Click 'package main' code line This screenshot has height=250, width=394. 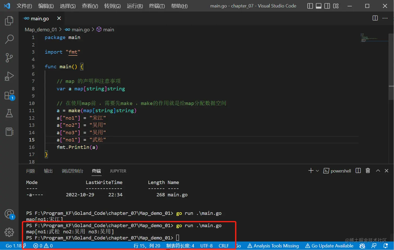[62, 37]
